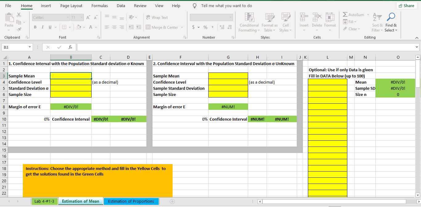Click the Accounting dollar format icon

(x=194, y=27)
